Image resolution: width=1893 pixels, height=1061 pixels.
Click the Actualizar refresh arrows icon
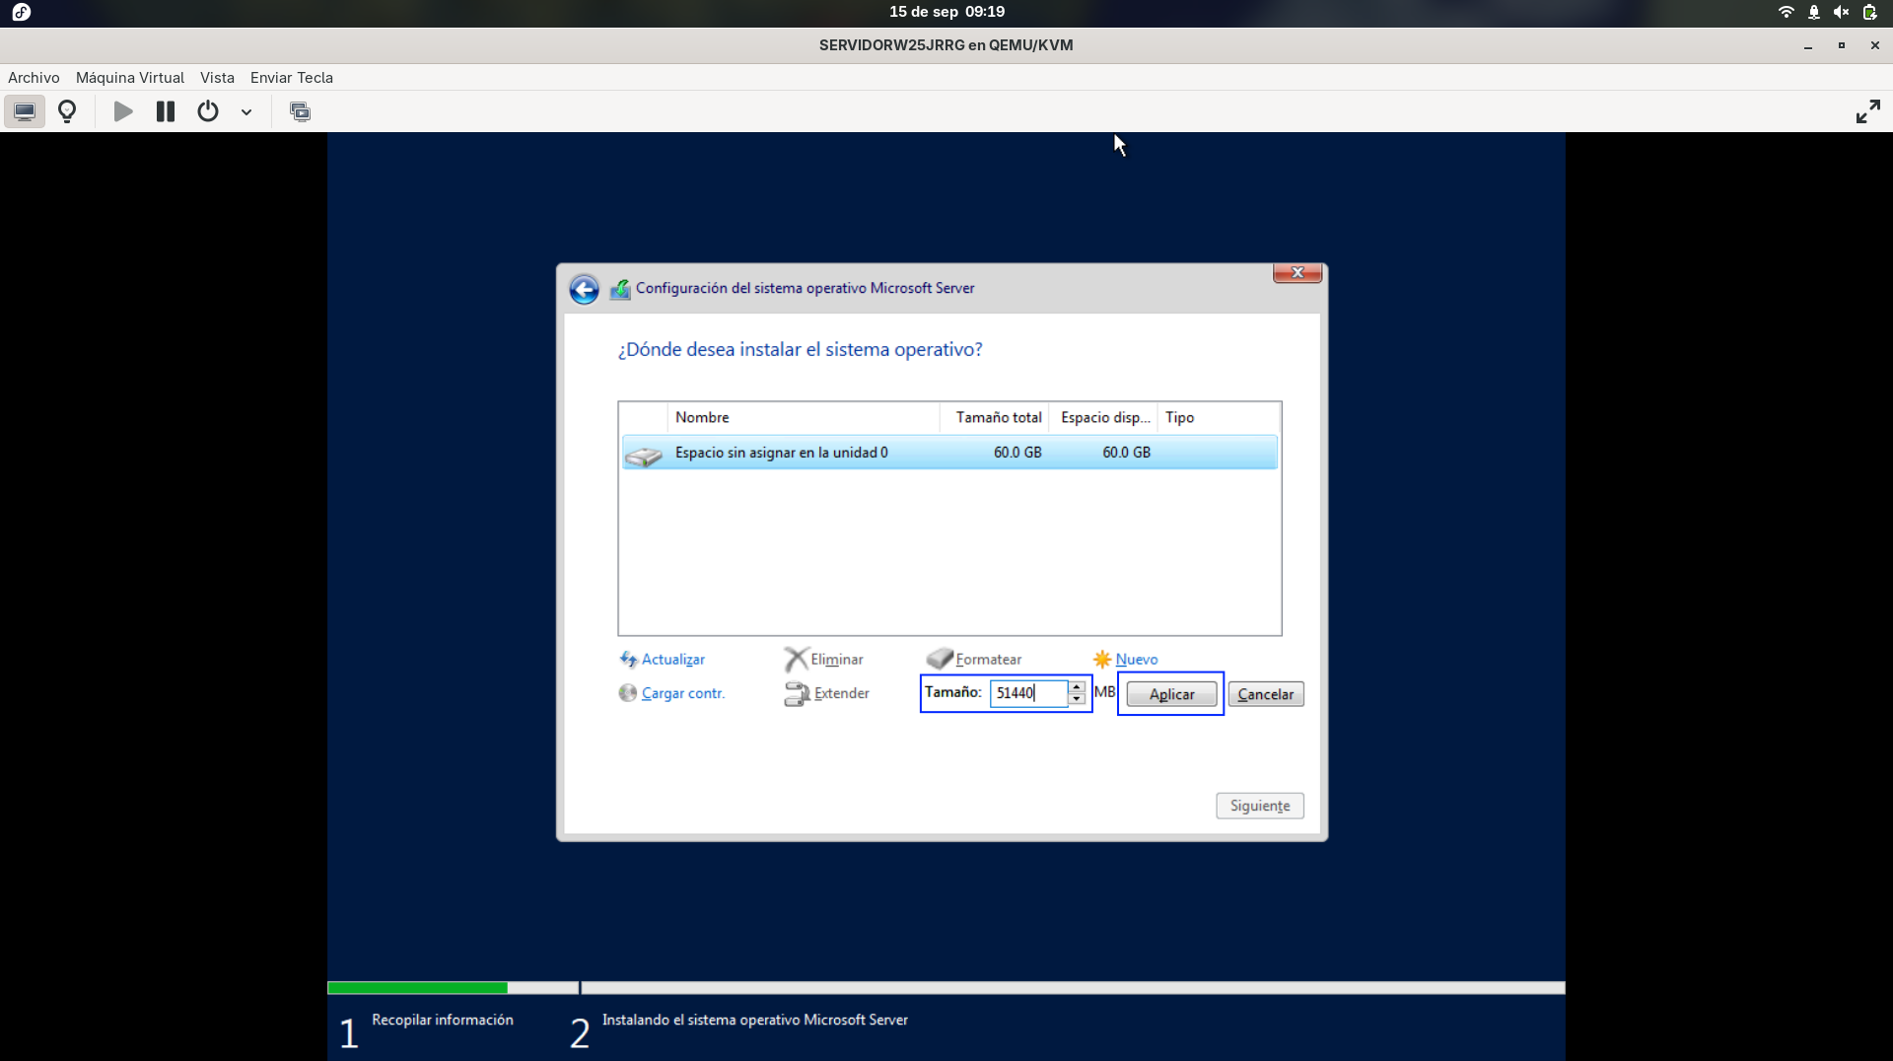[x=628, y=659]
